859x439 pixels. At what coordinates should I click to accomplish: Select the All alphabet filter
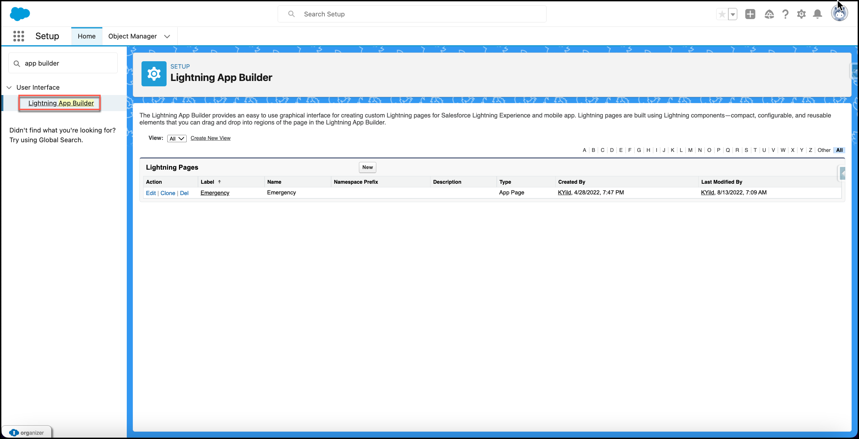coord(839,150)
